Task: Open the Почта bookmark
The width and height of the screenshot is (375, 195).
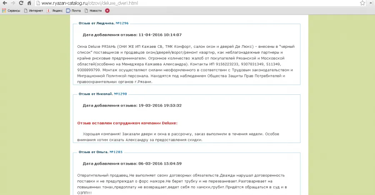Action: pos(74,11)
